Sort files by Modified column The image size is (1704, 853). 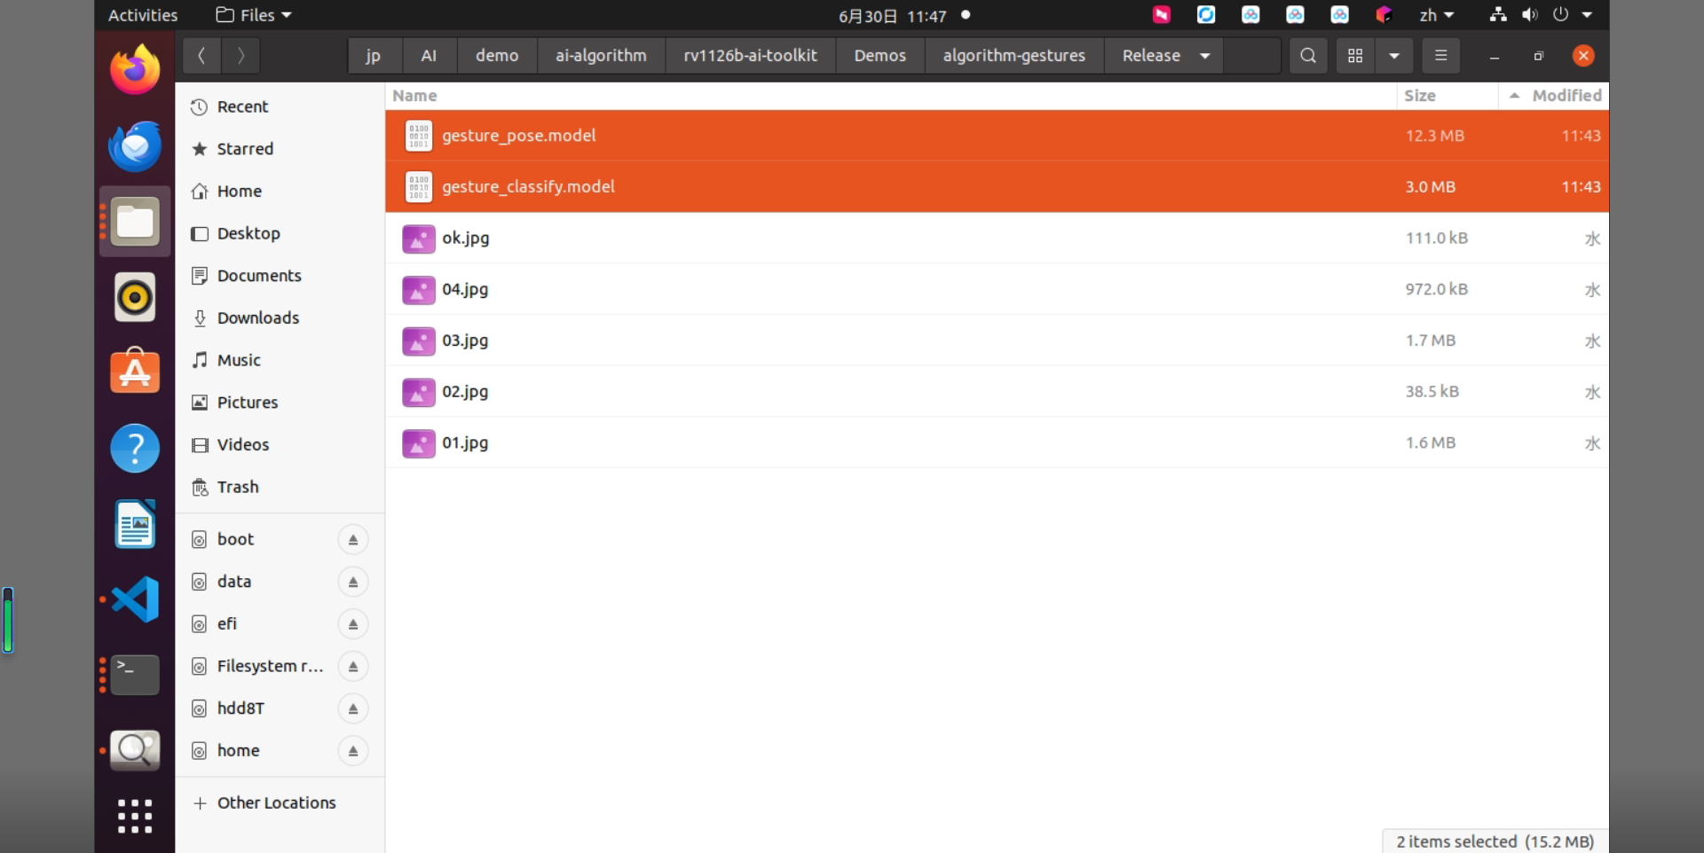coord(1554,96)
